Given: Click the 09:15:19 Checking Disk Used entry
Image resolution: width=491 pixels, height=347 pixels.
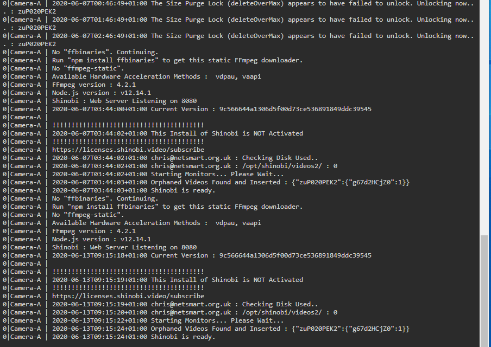Looking at the screenshot, I should 185,304.
